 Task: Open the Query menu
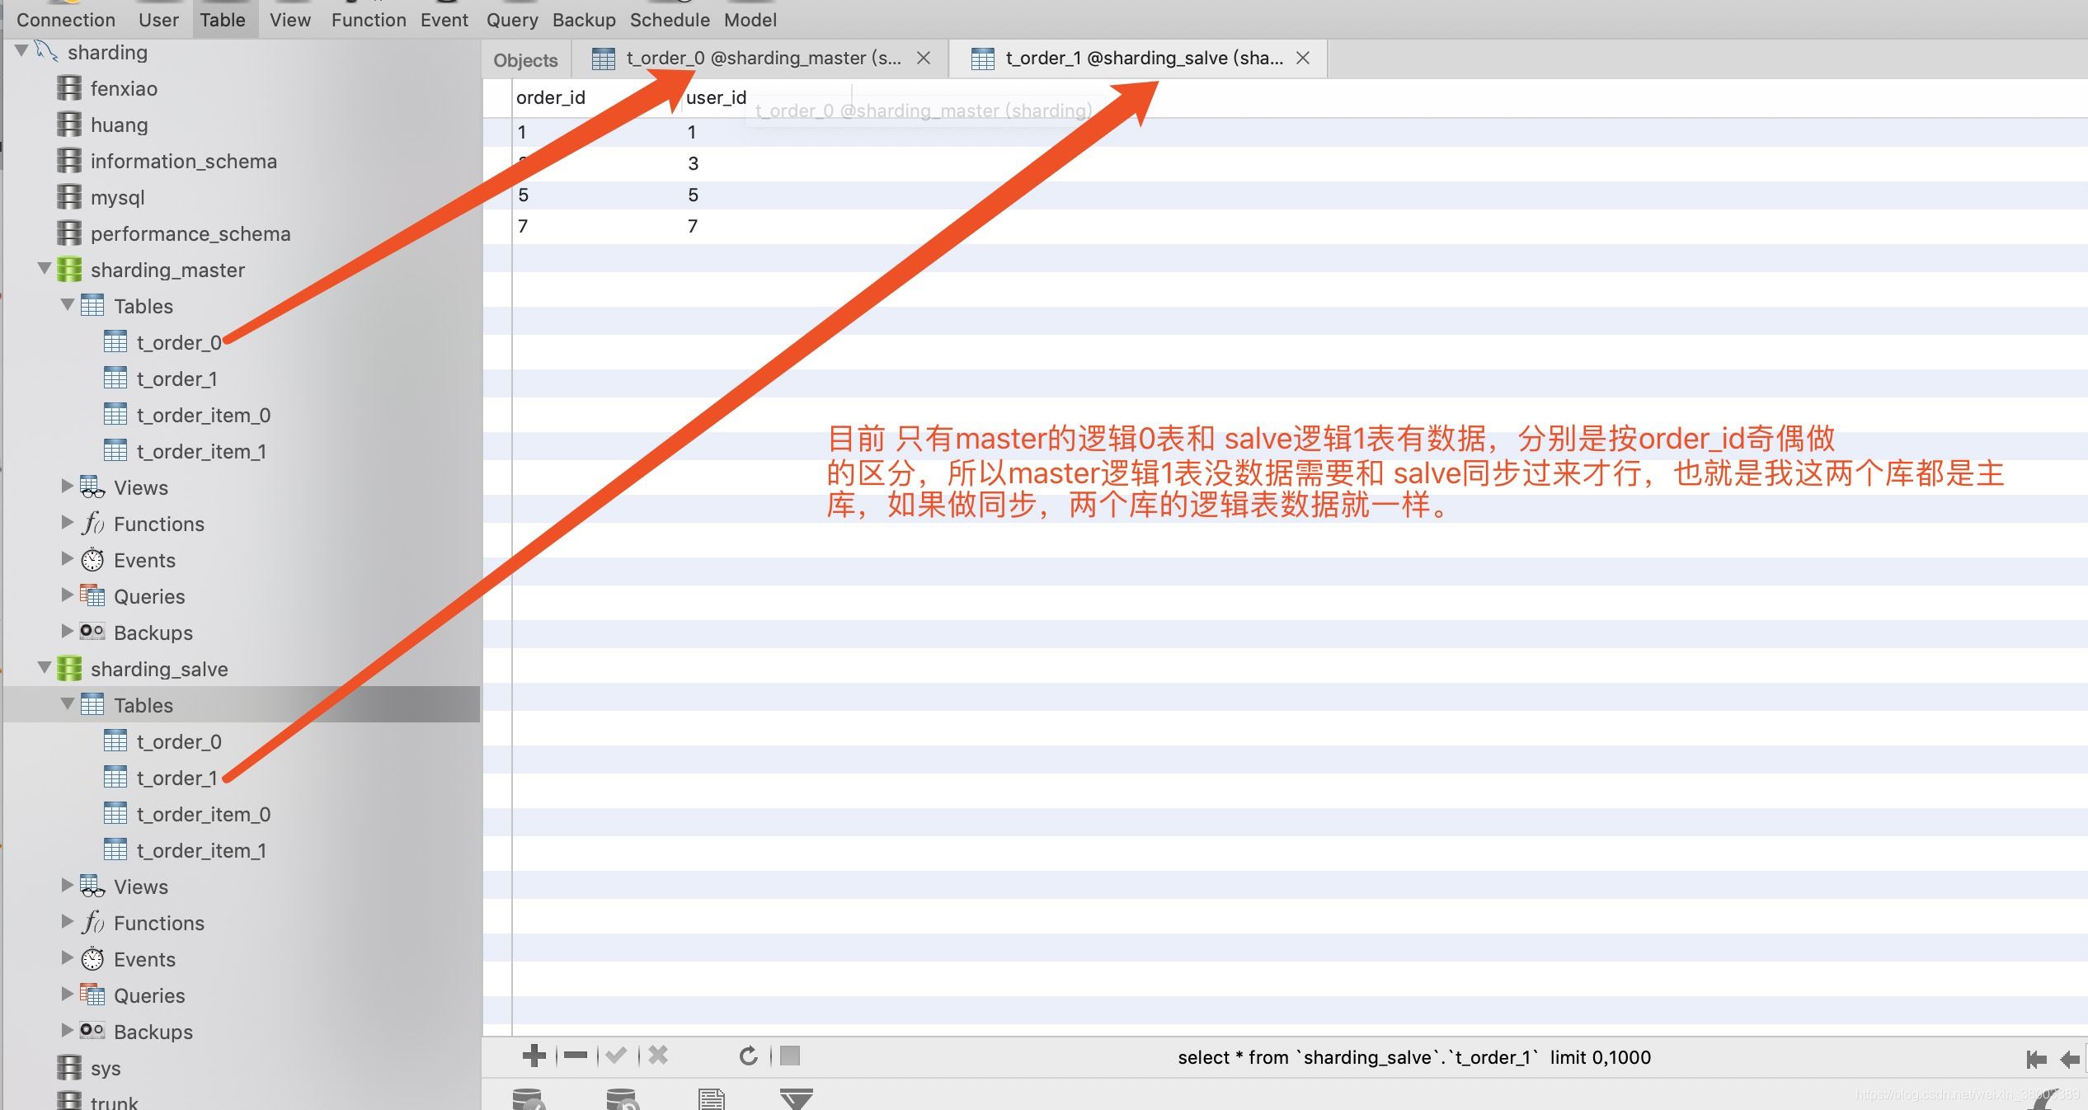512,20
